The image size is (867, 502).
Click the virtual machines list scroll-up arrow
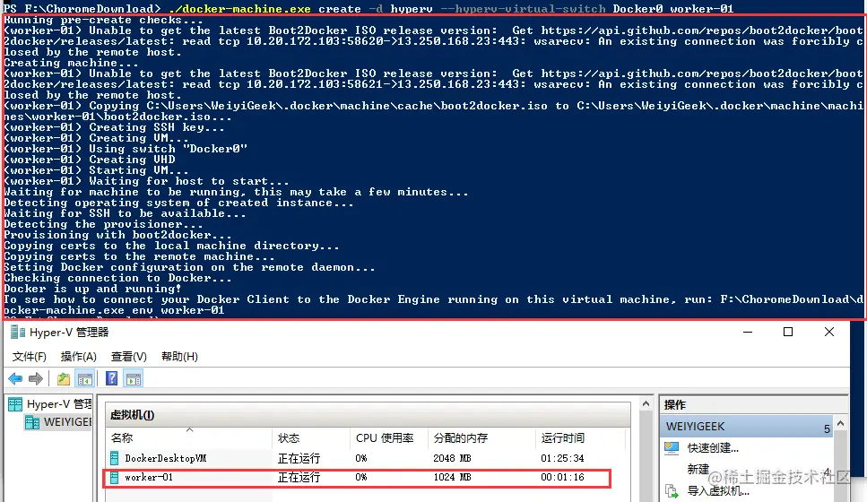(x=646, y=404)
